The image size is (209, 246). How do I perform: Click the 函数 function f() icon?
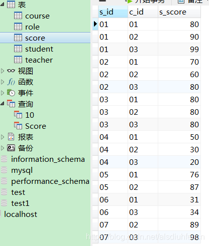(11, 82)
